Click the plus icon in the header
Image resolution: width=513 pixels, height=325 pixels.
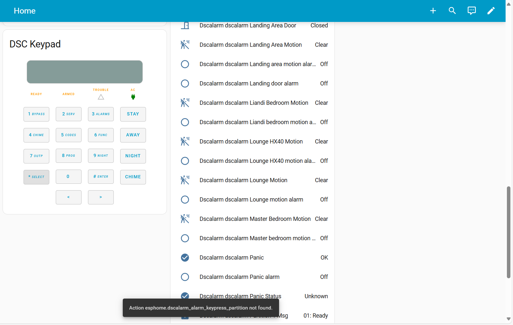(433, 11)
